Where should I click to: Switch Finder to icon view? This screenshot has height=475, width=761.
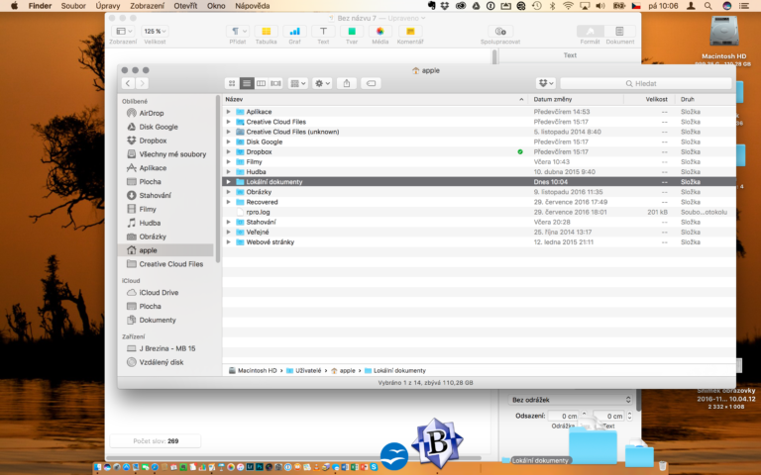pyautogui.click(x=232, y=83)
